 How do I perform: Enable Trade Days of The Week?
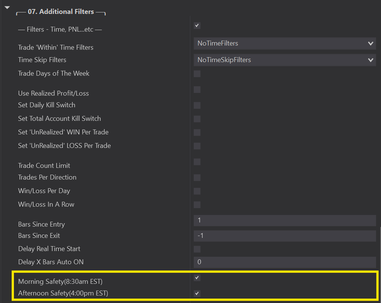(197, 74)
